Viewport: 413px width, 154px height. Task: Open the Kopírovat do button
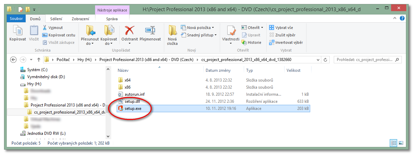click(x=109, y=35)
